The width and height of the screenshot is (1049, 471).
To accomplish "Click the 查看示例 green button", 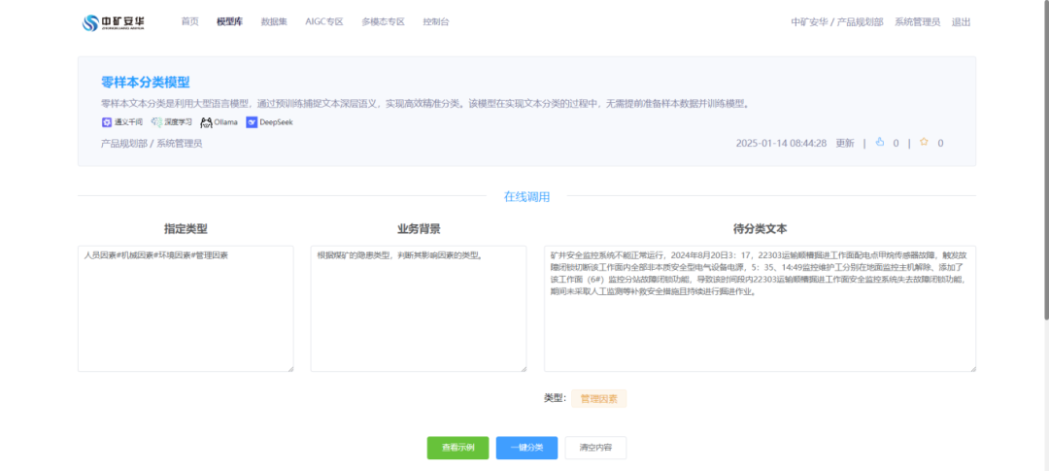I will tap(458, 448).
